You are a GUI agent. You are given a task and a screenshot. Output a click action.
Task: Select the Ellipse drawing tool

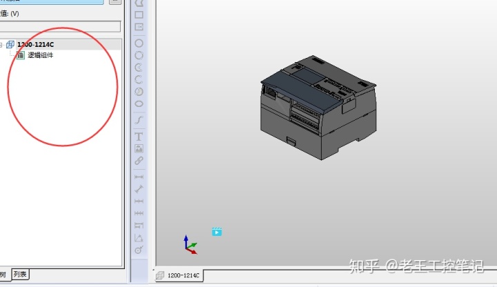pos(139,103)
